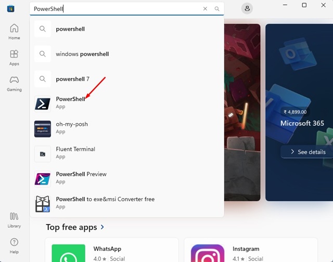Click the Microsoft 365 title text
The height and width of the screenshot is (262, 333).
302,123
